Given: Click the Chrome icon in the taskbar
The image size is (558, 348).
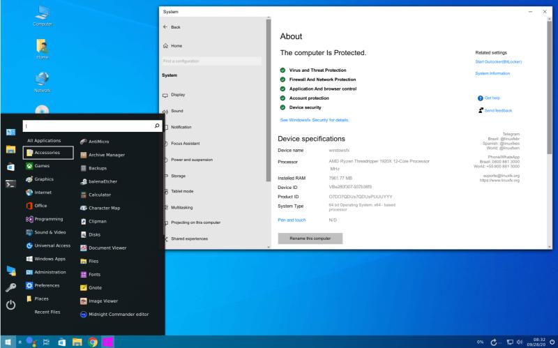Looking at the screenshot, I should coord(93,342).
